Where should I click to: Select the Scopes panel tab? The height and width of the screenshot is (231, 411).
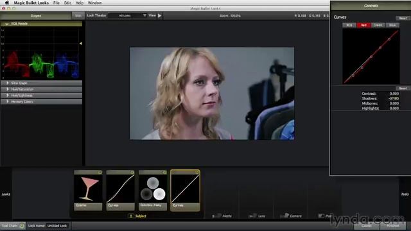(36, 15)
